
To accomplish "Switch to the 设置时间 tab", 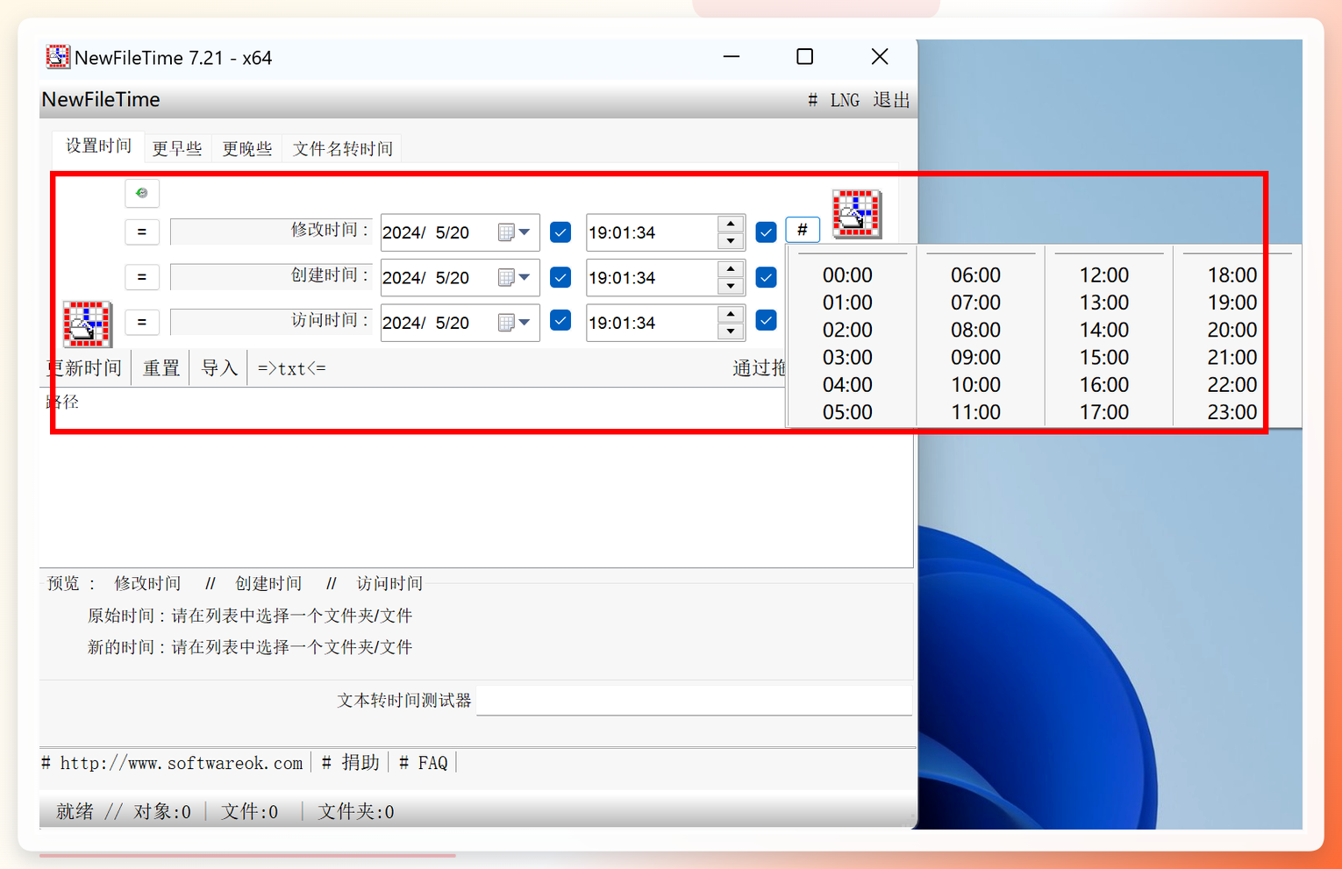I will (x=98, y=146).
